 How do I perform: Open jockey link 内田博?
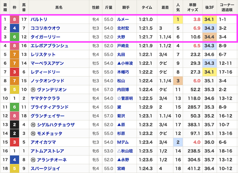(123, 90)
